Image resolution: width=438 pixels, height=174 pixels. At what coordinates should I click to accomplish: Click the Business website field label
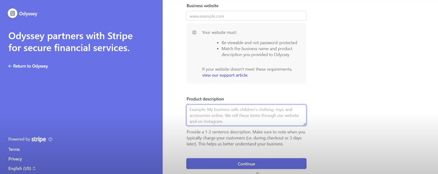pos(203,6)
